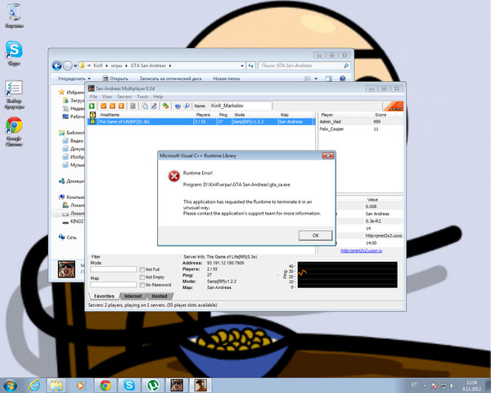This screenshot has height=393, width=491.
Task: Select player Admin_Vlad in player list
Action: pyautogui.click(x=361, y=122)
